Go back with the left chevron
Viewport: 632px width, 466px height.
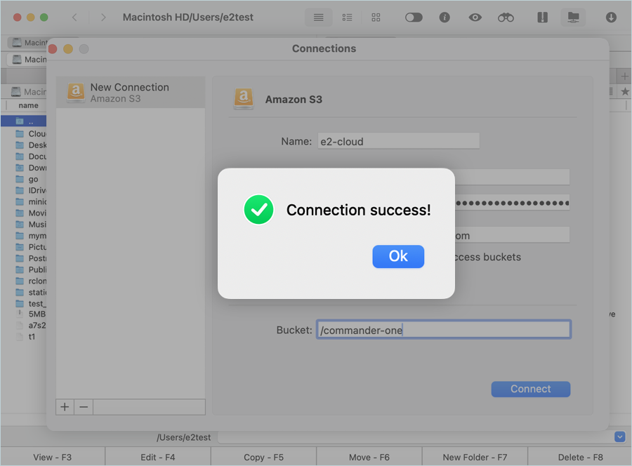(74, 18)
